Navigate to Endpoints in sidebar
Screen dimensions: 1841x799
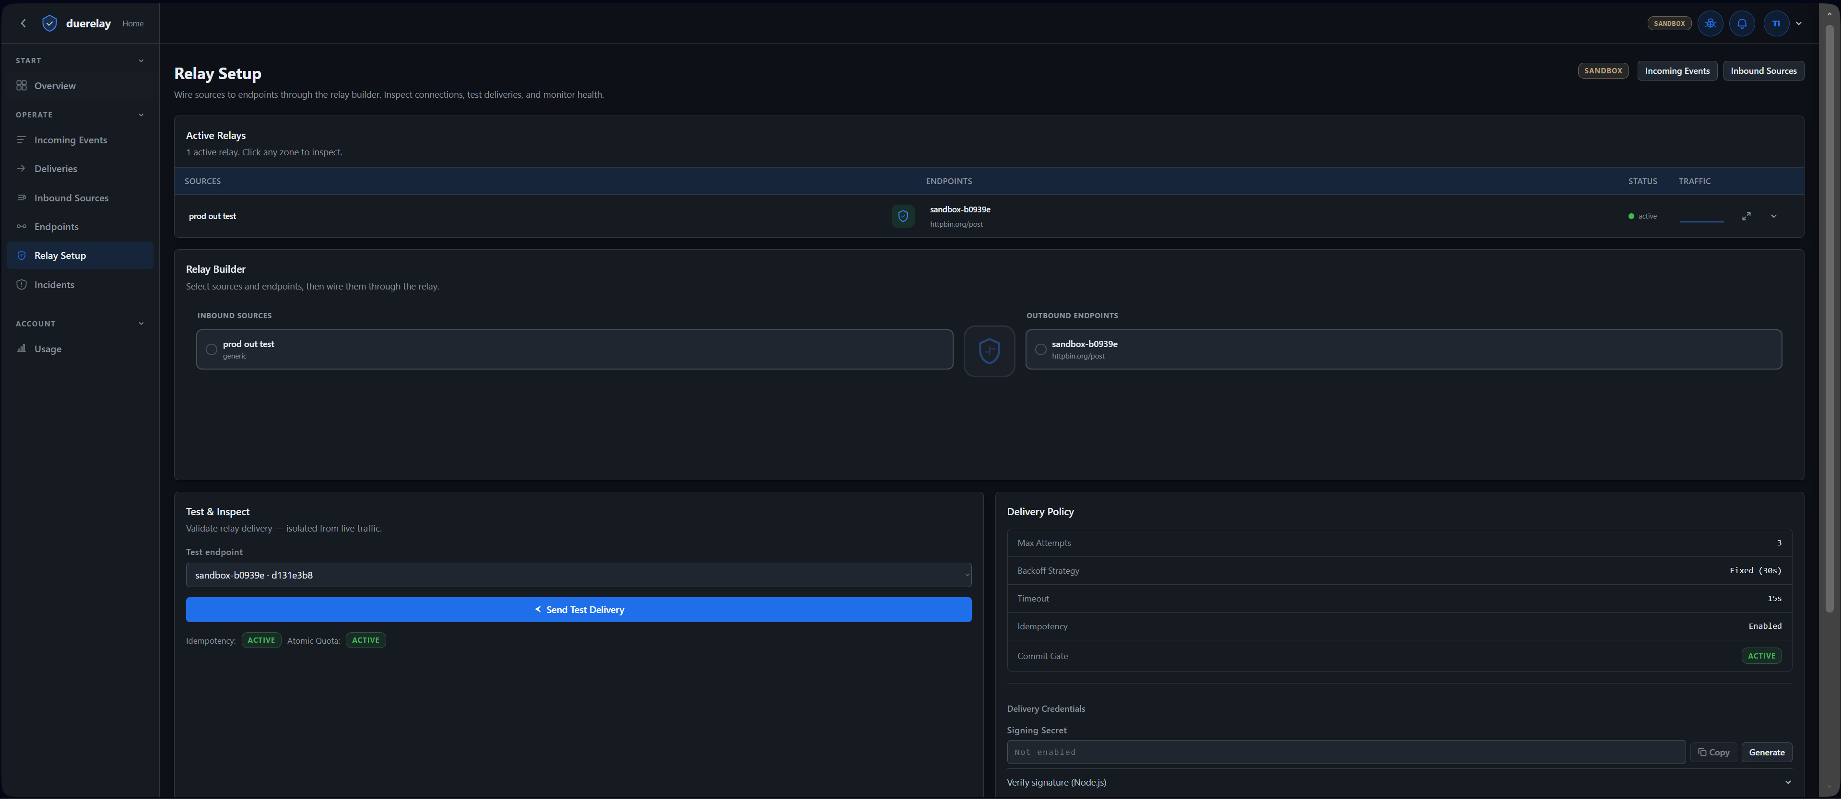(80, 226)
